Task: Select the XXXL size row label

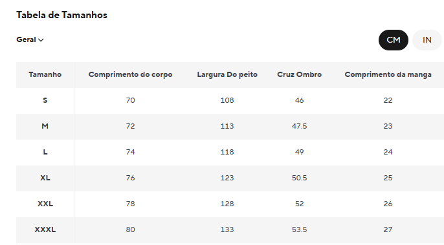Action: coord(45,229)
